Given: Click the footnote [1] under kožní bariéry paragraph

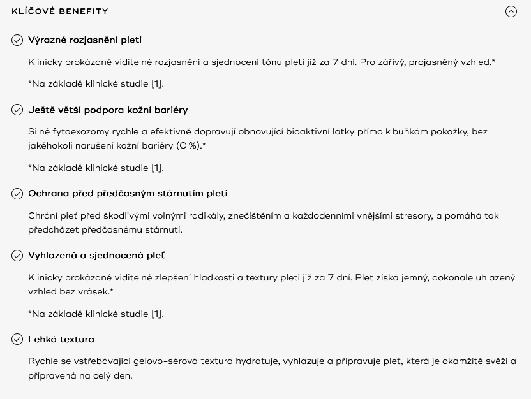Looking at the screenshot, I should tap(96, 168).
